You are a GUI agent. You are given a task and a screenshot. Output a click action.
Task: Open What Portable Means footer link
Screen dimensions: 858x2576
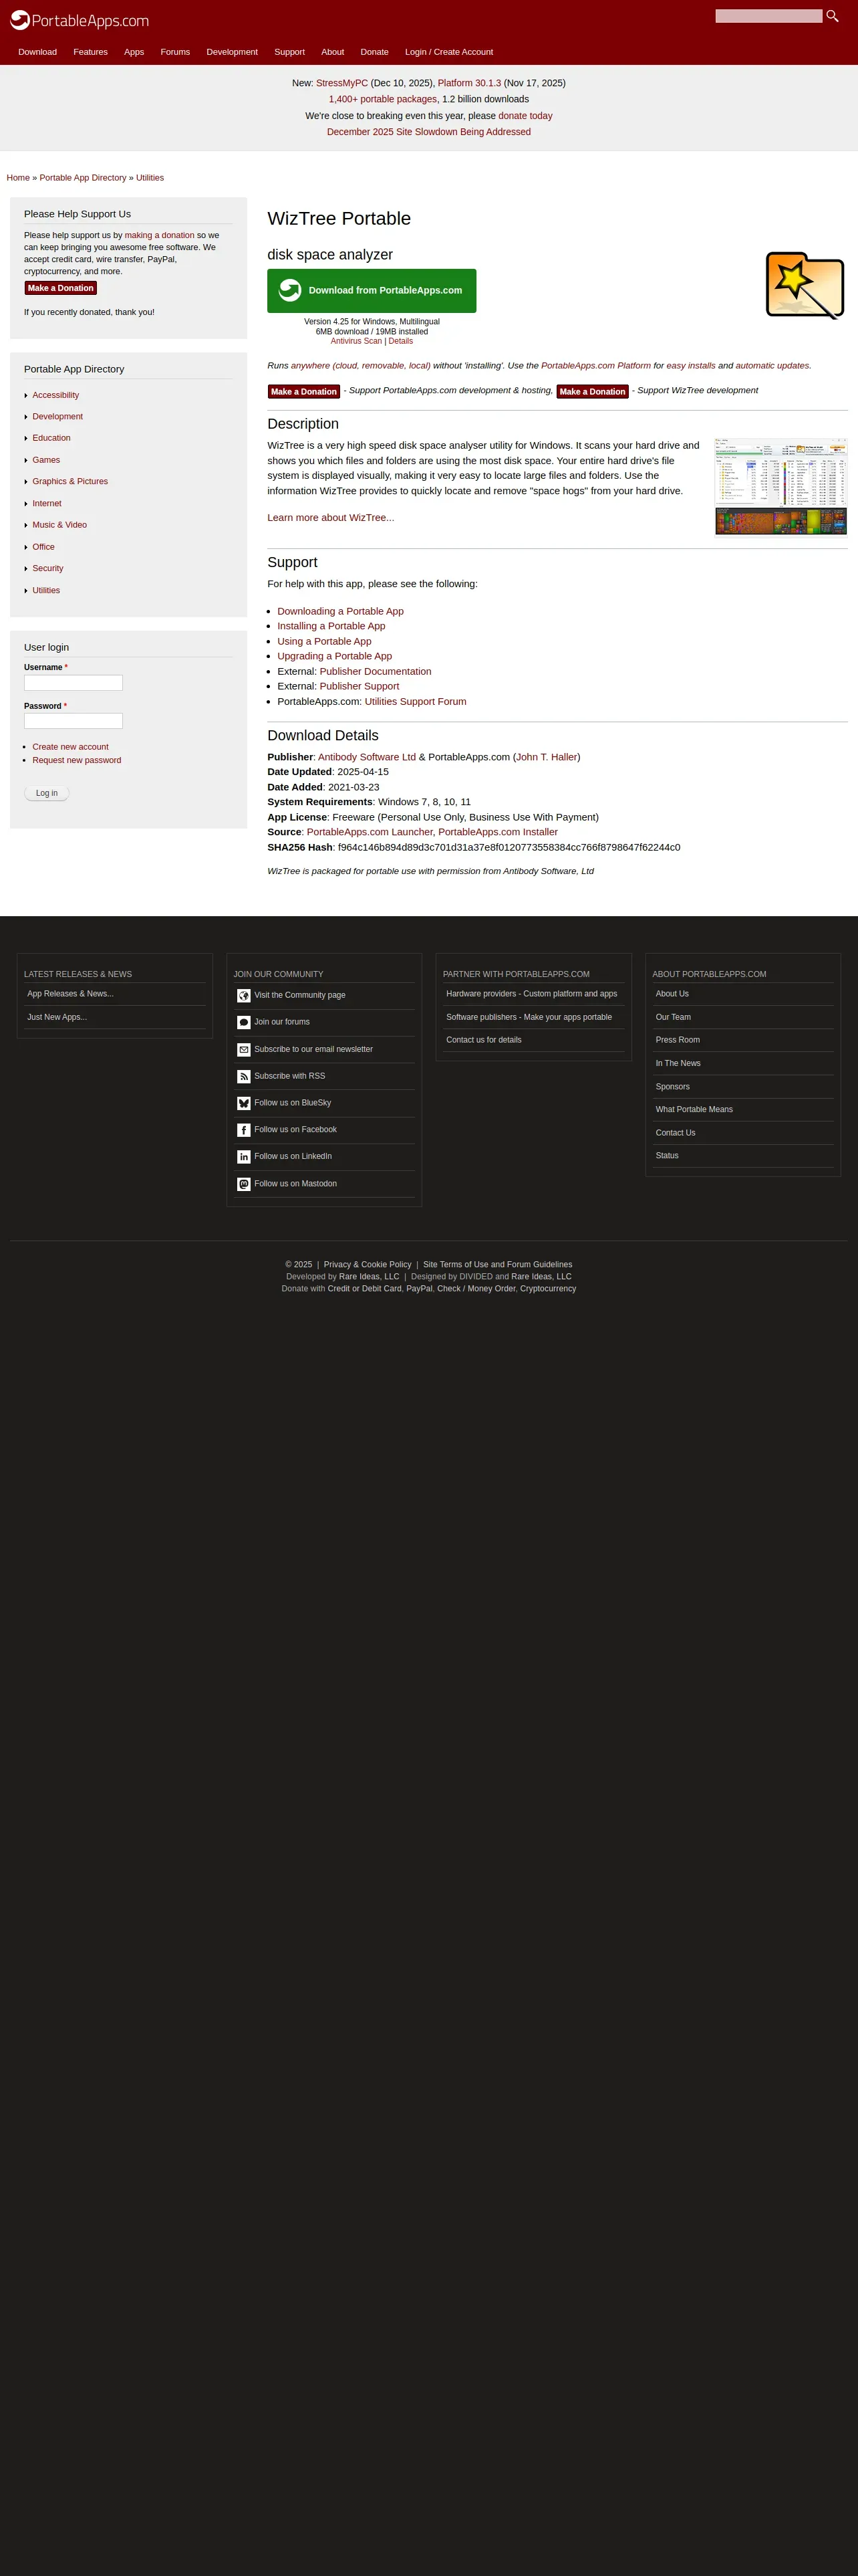tap(694, 1110)
